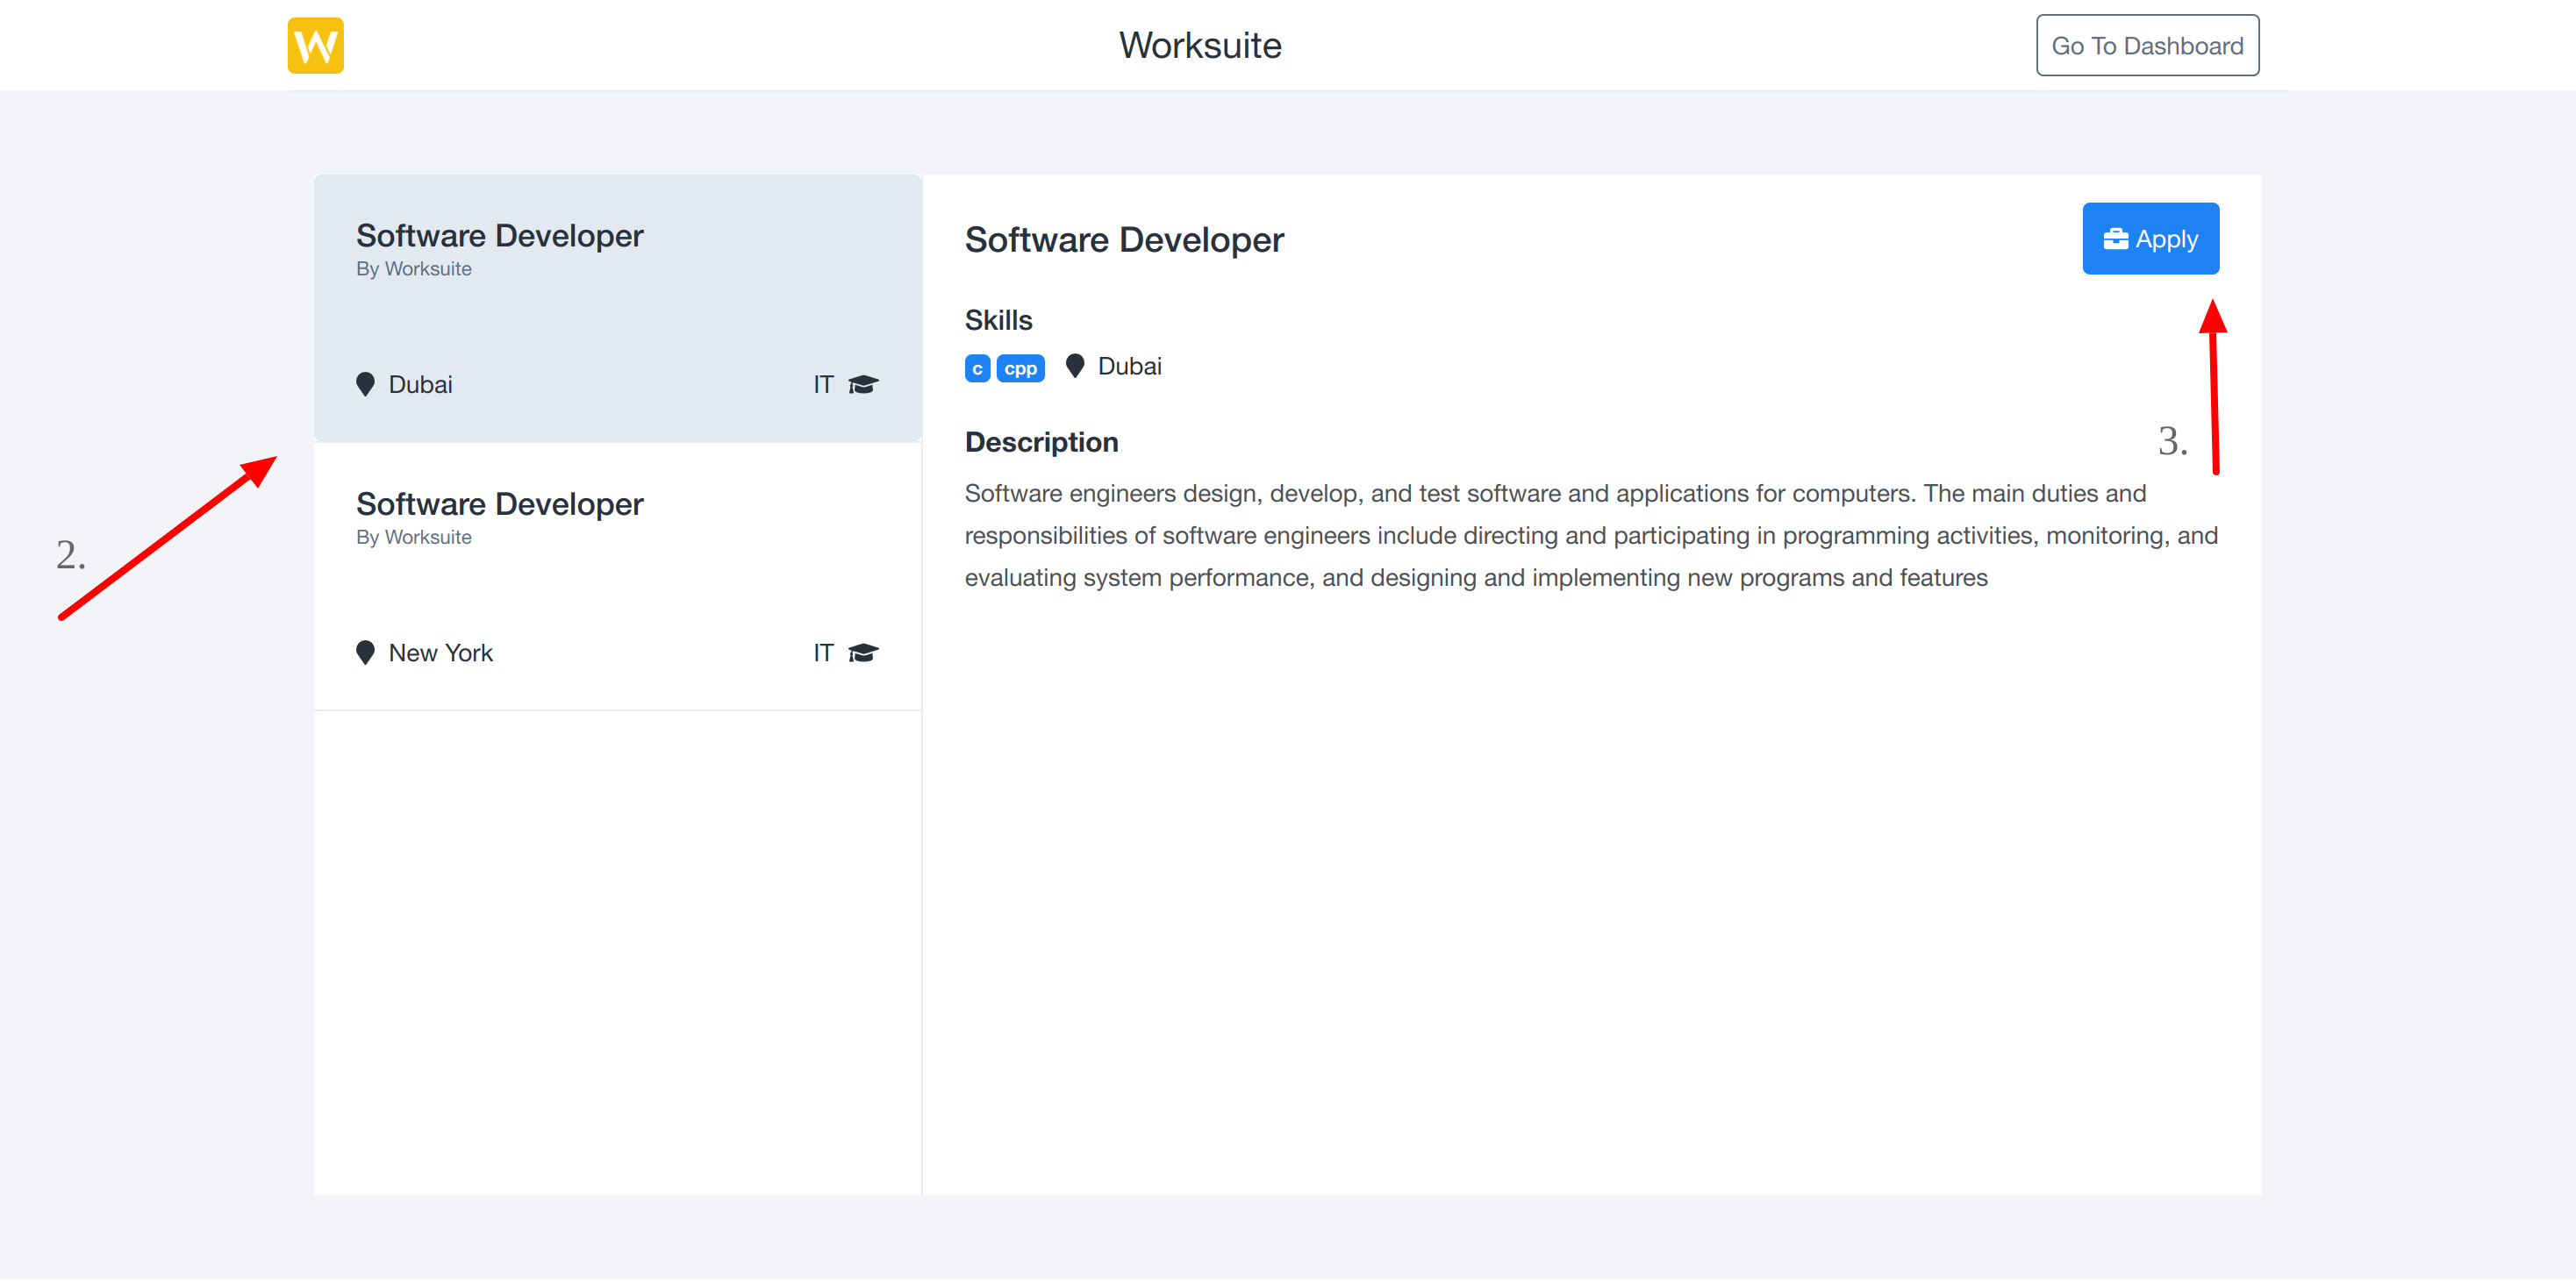
Task: Click the Dubai location pin in first job card
Action: click(365, 384)
